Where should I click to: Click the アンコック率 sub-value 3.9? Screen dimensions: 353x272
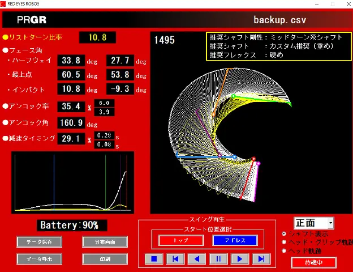(104, 112)
